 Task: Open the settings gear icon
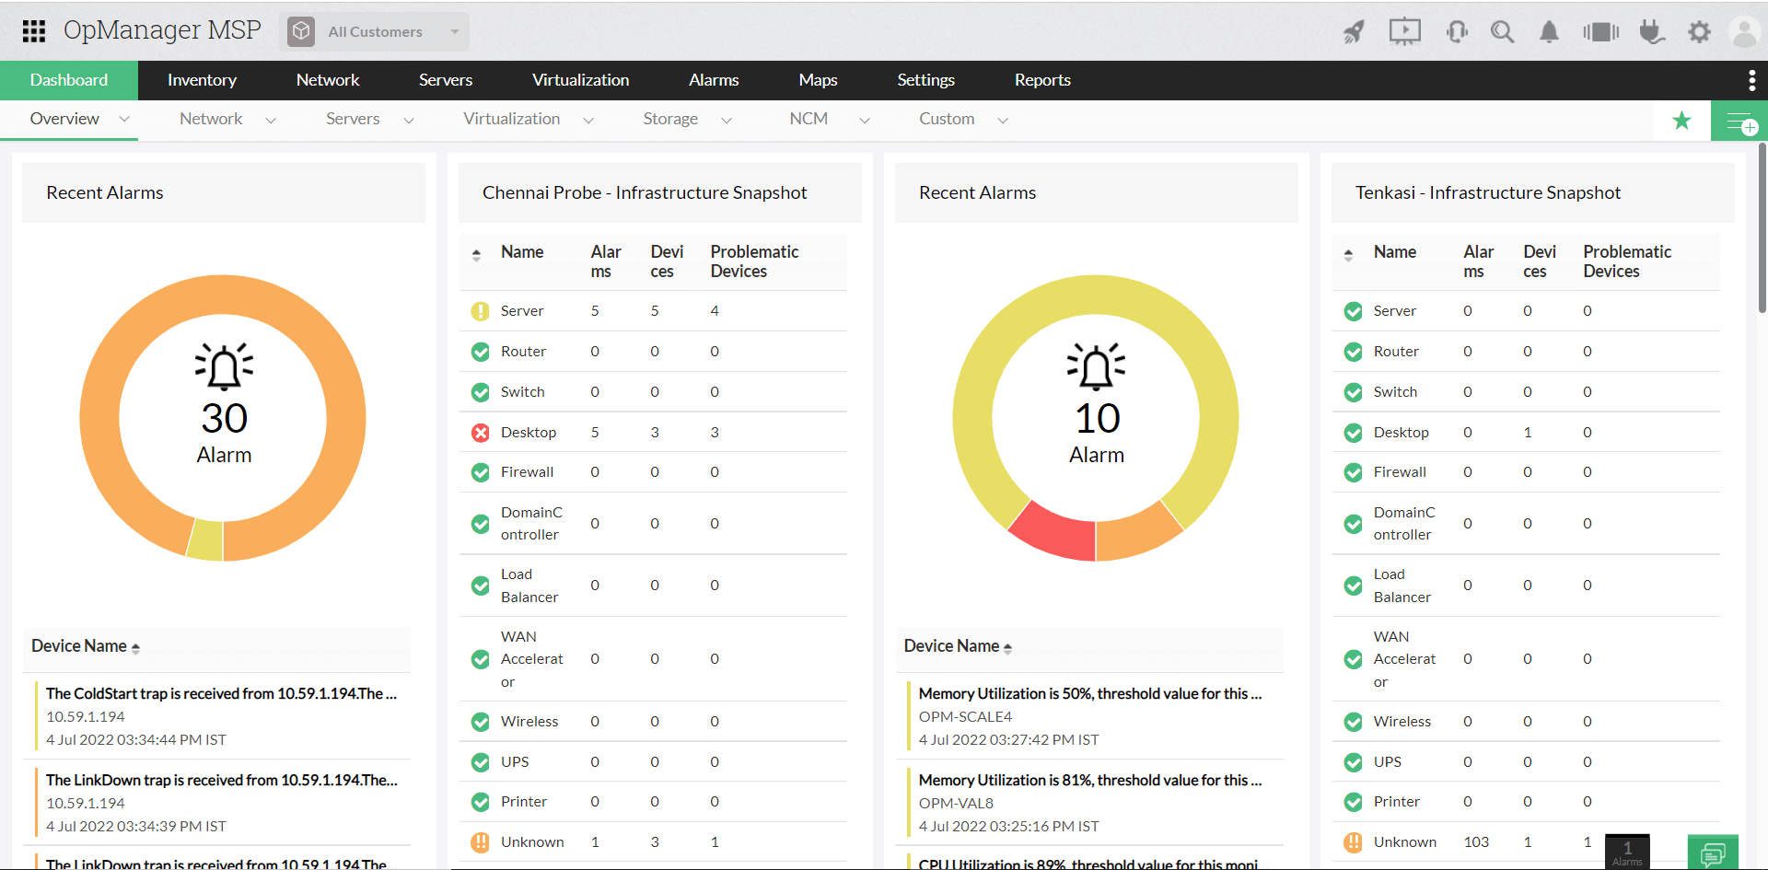coord(1699,32)
